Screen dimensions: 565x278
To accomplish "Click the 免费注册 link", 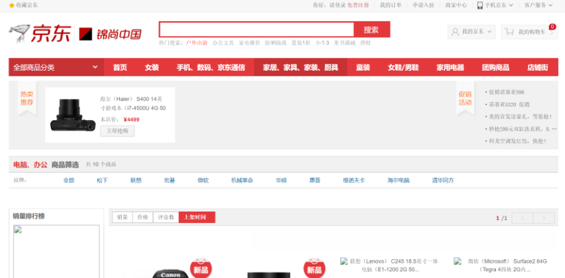I will pos(358,6).
